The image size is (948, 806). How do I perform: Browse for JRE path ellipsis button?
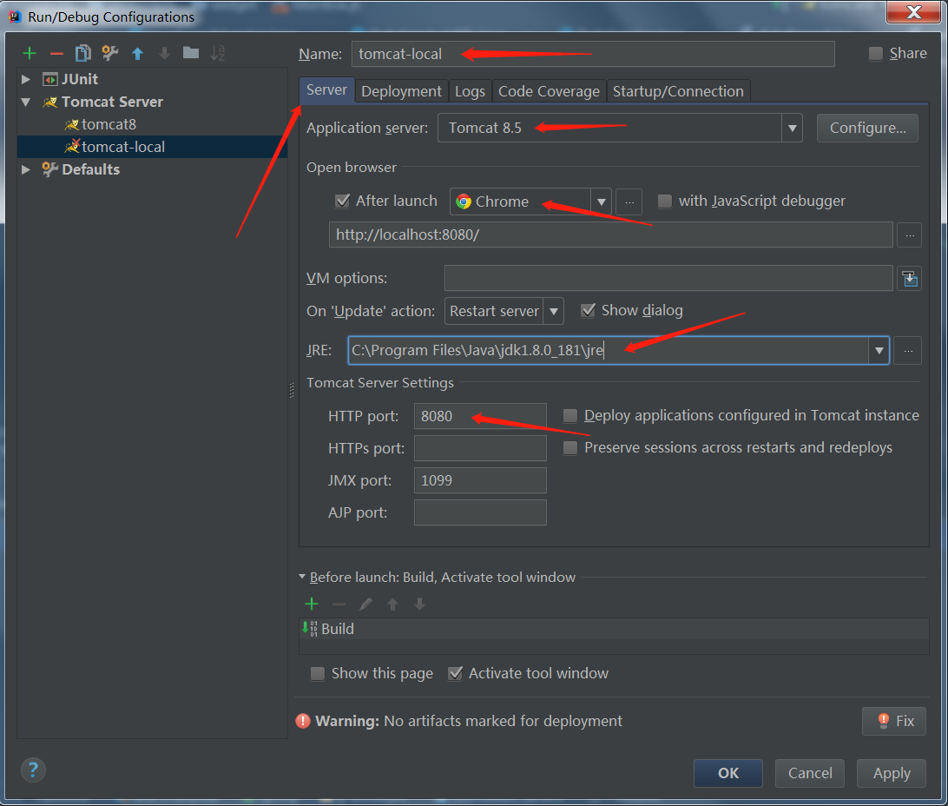(x=908, y=351)
